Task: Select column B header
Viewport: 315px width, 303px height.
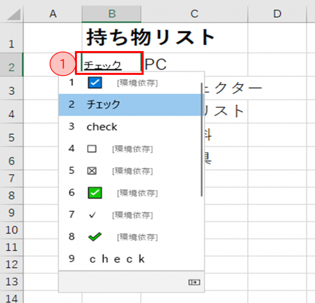Action: click(111, 14)
